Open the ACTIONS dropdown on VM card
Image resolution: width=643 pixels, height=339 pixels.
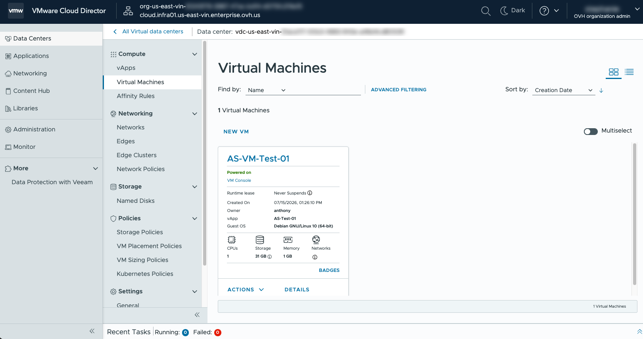tap(246, 290)
